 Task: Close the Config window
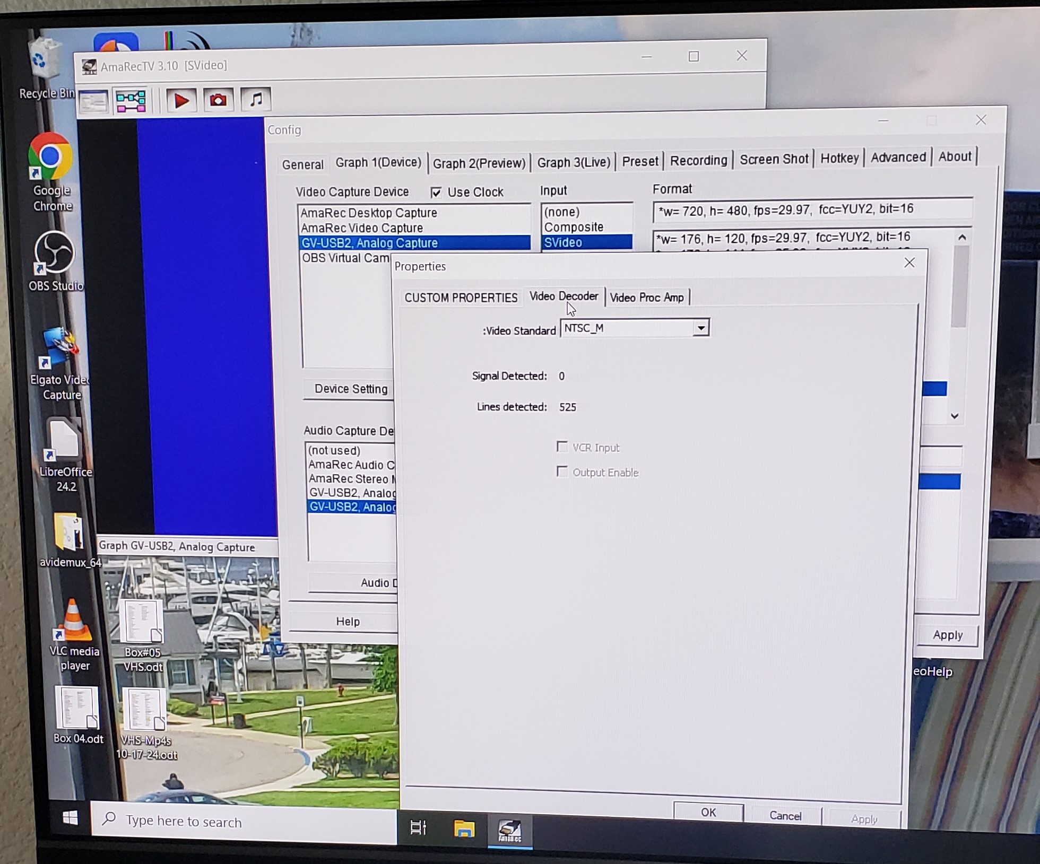(x=981, y=120)
